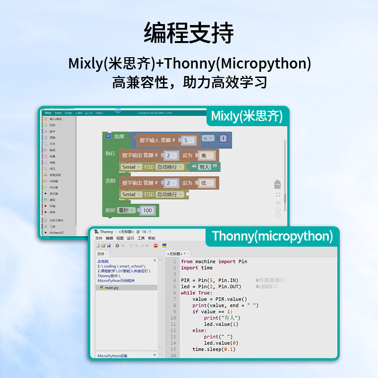Open pin 2 dropdown in 执行 output block
Image resolution: width=378 pixels, height=378 pixels.
tap(171, 156)
